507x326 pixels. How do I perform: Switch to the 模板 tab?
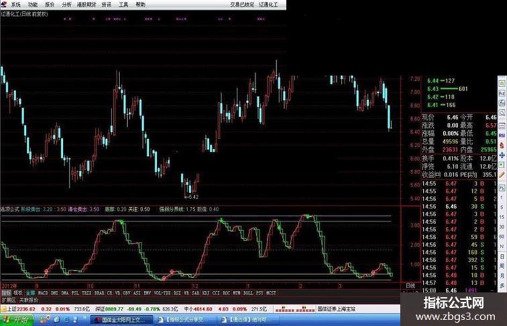coord(18,293)
